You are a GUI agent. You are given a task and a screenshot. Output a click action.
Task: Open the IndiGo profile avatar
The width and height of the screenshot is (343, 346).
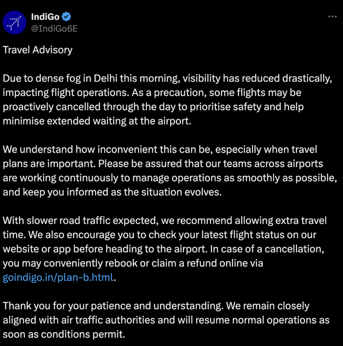pos(15,22)
